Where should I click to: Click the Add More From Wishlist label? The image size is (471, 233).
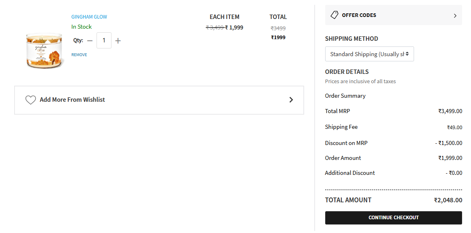point(72,100)
